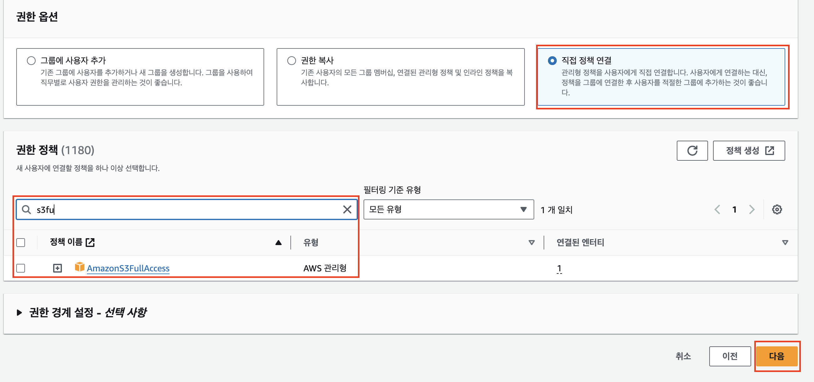Image resolution: width=814 pixels, height=382 pixels.
Task: Click the refresh policies icon button
Action: [x=692, y=151]
